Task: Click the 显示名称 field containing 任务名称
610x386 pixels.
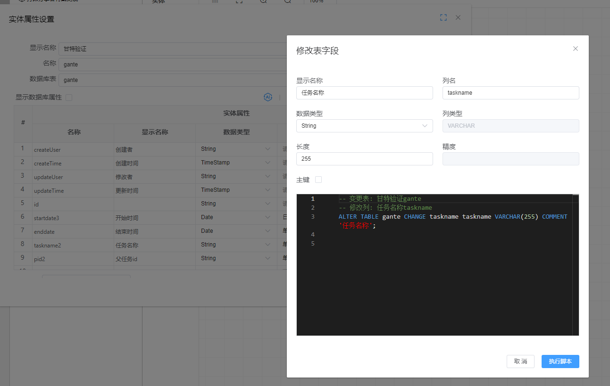Action: (x=364, y=93)
